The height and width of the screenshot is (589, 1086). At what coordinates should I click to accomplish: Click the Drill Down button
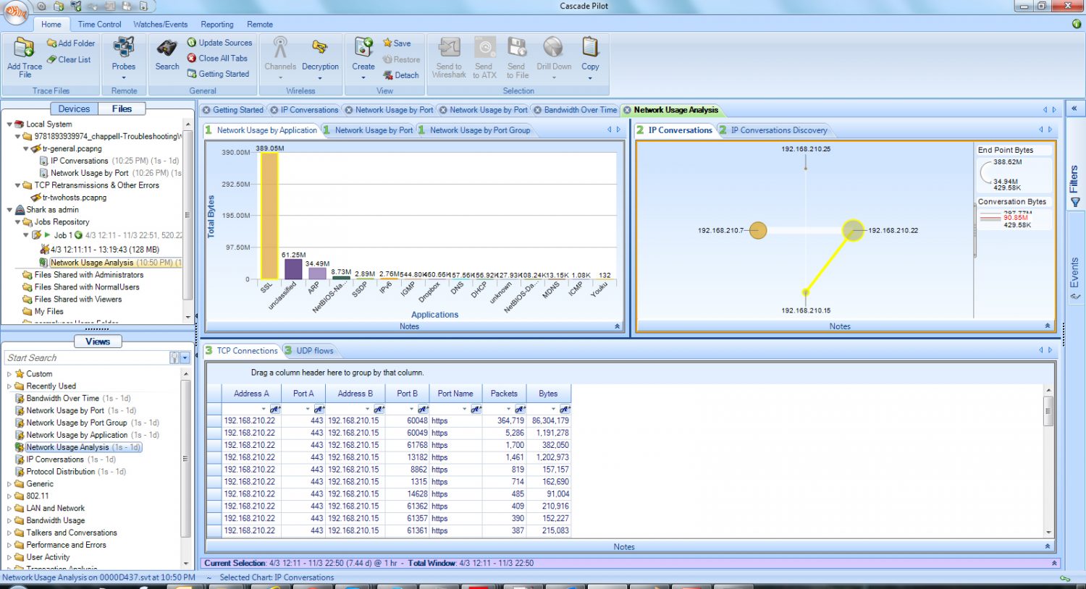pyautogui.click(x=554, y=58)
